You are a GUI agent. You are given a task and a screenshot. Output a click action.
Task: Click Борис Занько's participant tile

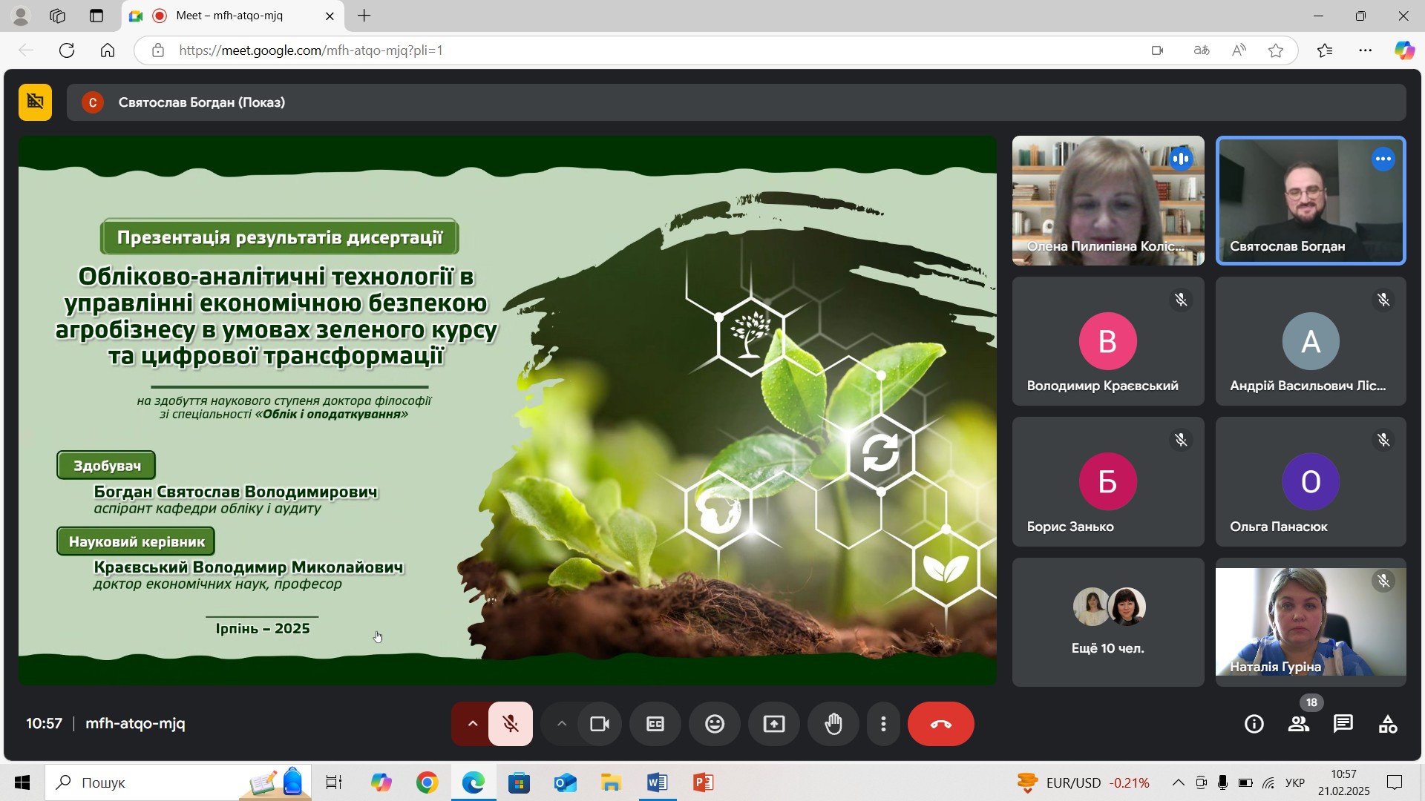(1108, 481)
